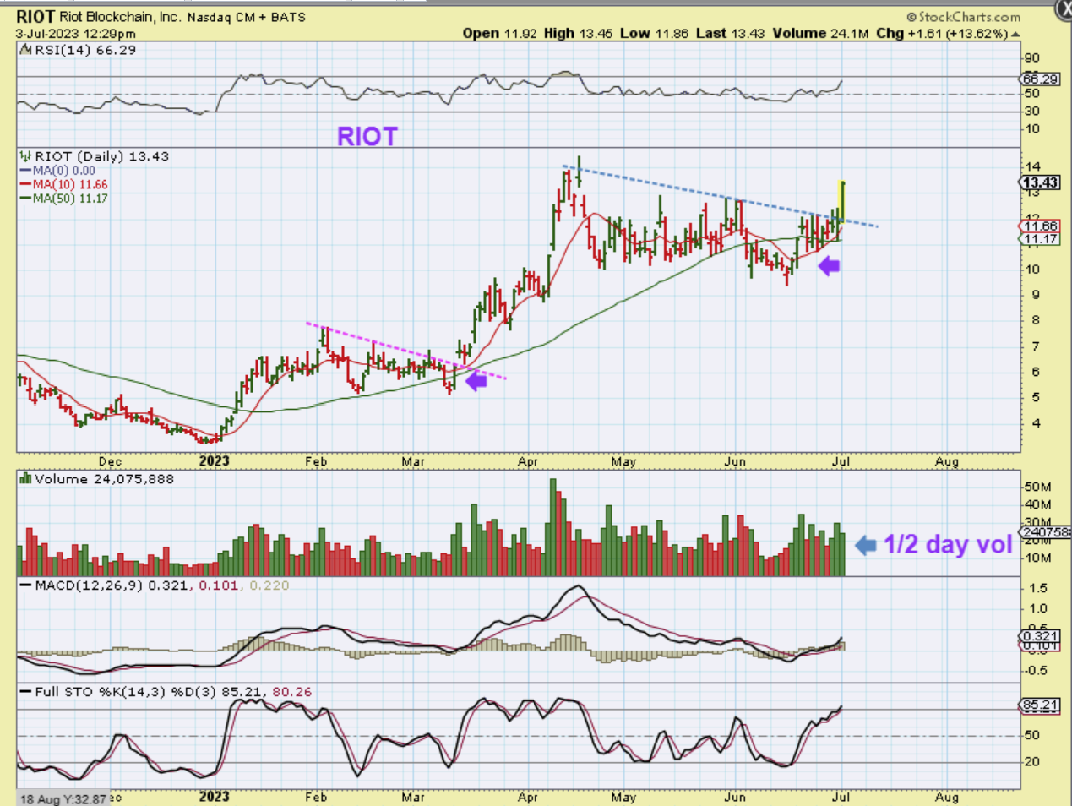Screen dimensions: 1072x806
Task: Click the 66.29 RSI value tag on the right axis
Action: (1040, 79)
